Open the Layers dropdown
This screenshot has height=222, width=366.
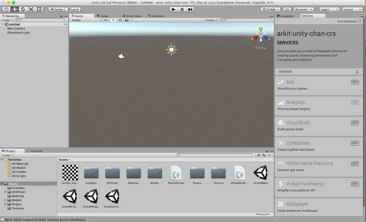click(x=329, y=9)
